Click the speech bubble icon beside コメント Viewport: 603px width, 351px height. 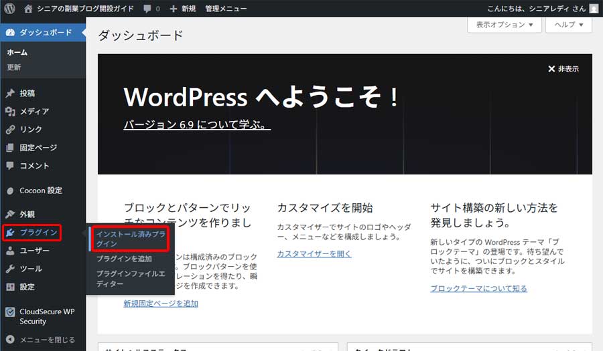tap(10, 166)
